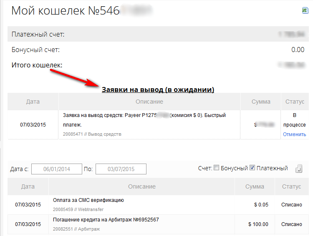Enable the Бонусный account checkbox

(216, 168)
